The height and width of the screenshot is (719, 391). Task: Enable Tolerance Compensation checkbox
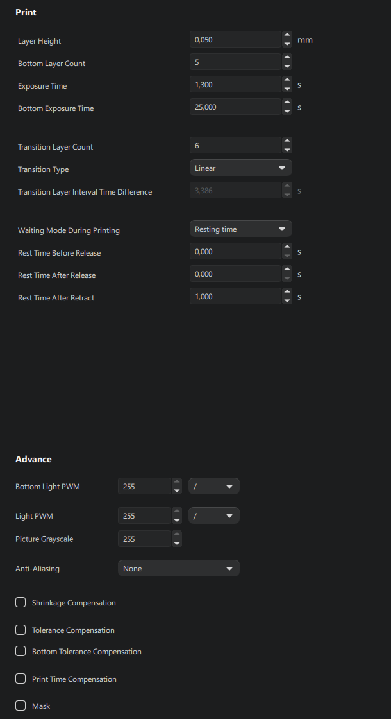pos(20,630)
